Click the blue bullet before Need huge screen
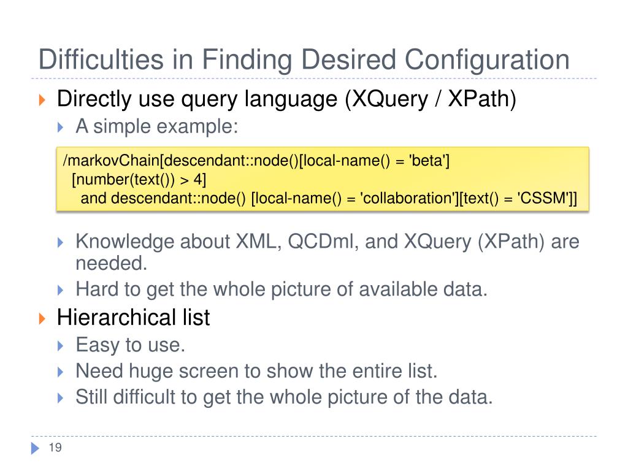The width and height of the screenshot is (628, 471). tap(61, 372)
